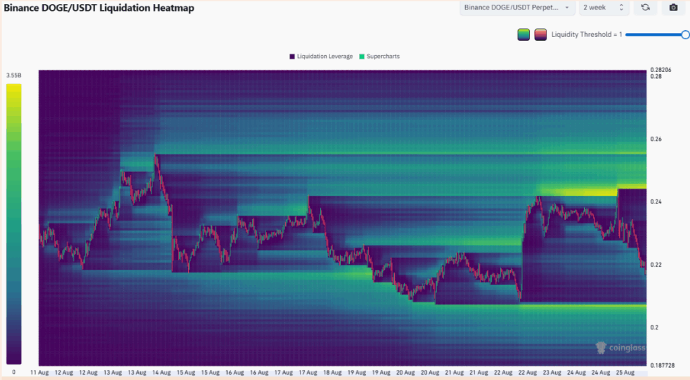This screenshot has width=690, height=380.
Task: Click the 0.24 price axis label
Action: click(656, 202)
